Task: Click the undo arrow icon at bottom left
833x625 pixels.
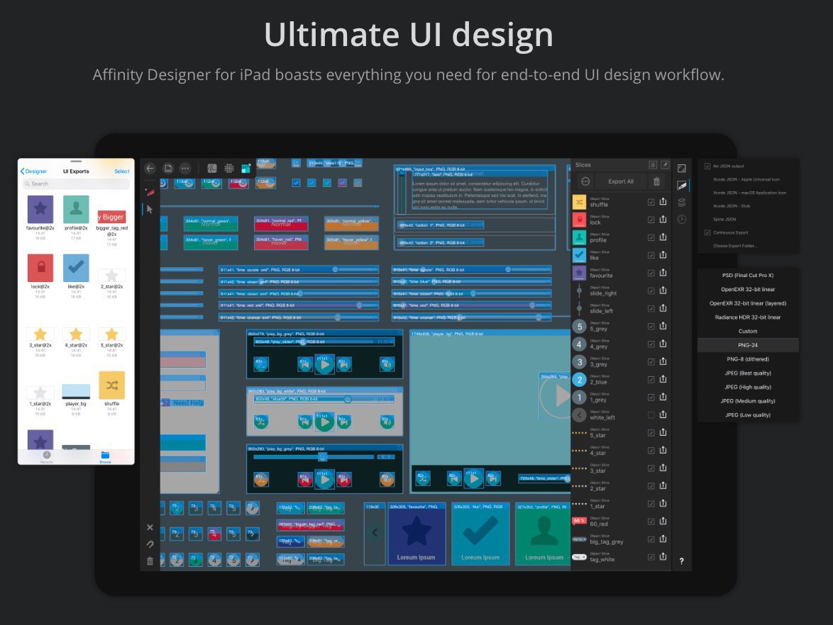Action: tap(150, 544)
